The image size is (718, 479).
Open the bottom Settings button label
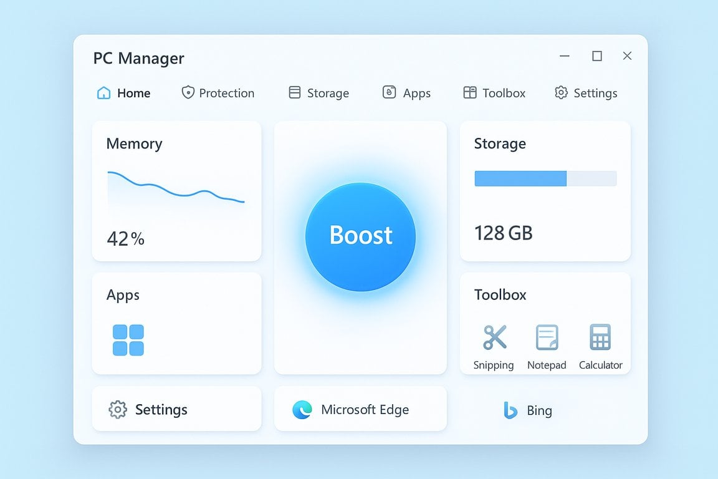[161, 409]
